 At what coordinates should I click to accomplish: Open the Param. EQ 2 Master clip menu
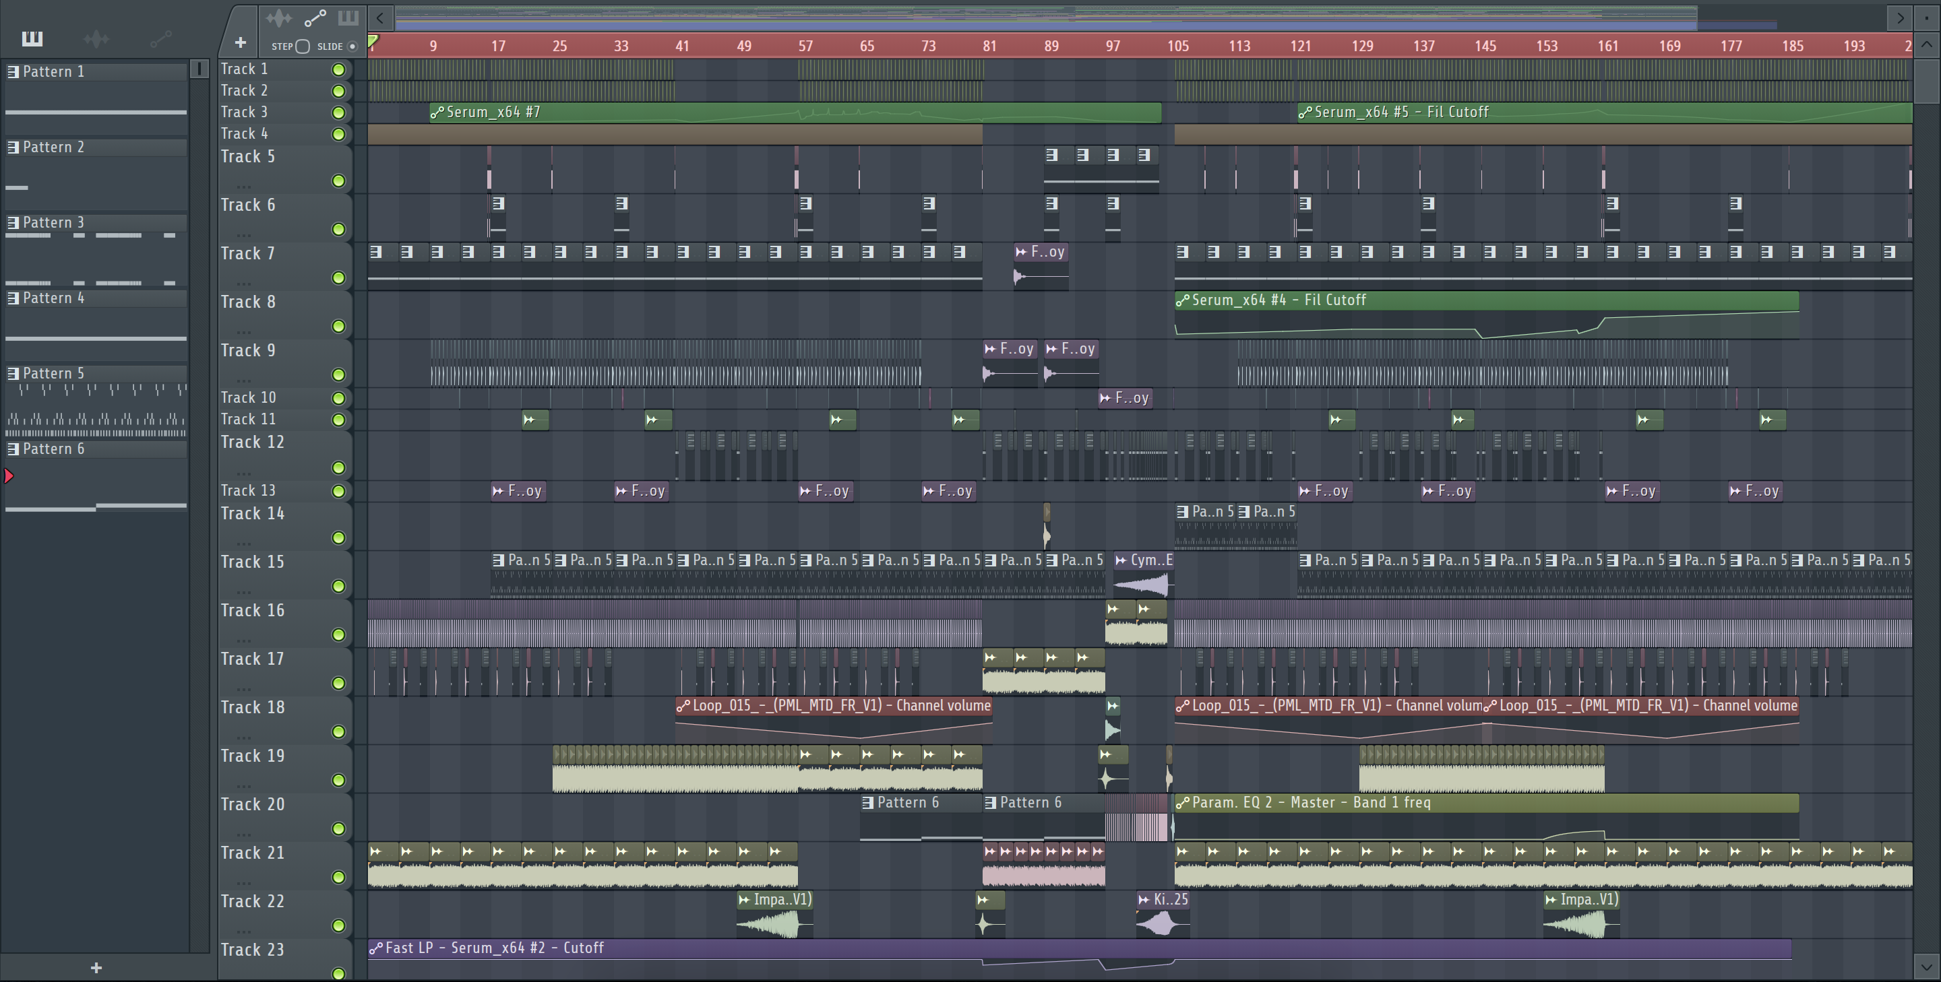click(1182, 803)
